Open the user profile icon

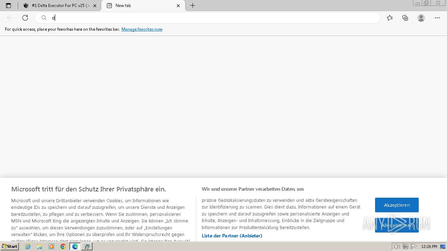[x=421, y=18]
